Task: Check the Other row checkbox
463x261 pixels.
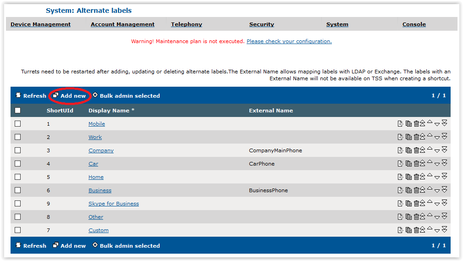Action: tap(18, 217)
